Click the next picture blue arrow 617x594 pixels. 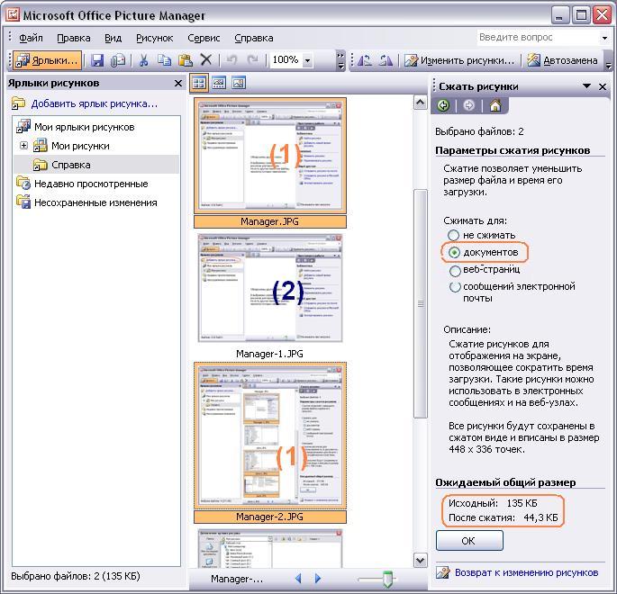(318, 578)
